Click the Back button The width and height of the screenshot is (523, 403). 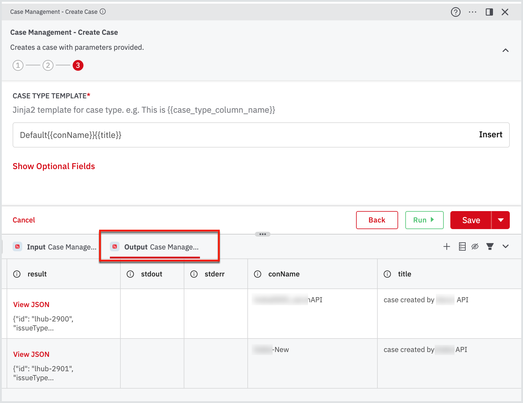(x=377, y=220)
